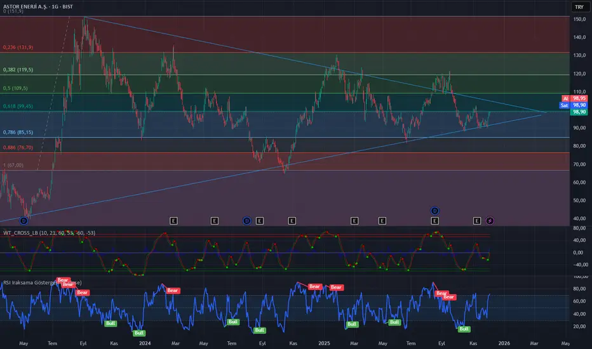
Task: Open the E earnings marker near Tem 2024
Action: point(215,221)
